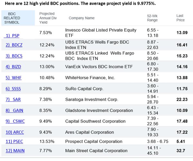Click Prospect Capital's 13.53% yield cell
The height and width of the screenshot is (161, 193).
point(46,141)
